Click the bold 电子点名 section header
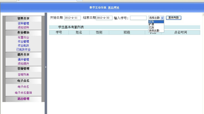 click(23, 81)
